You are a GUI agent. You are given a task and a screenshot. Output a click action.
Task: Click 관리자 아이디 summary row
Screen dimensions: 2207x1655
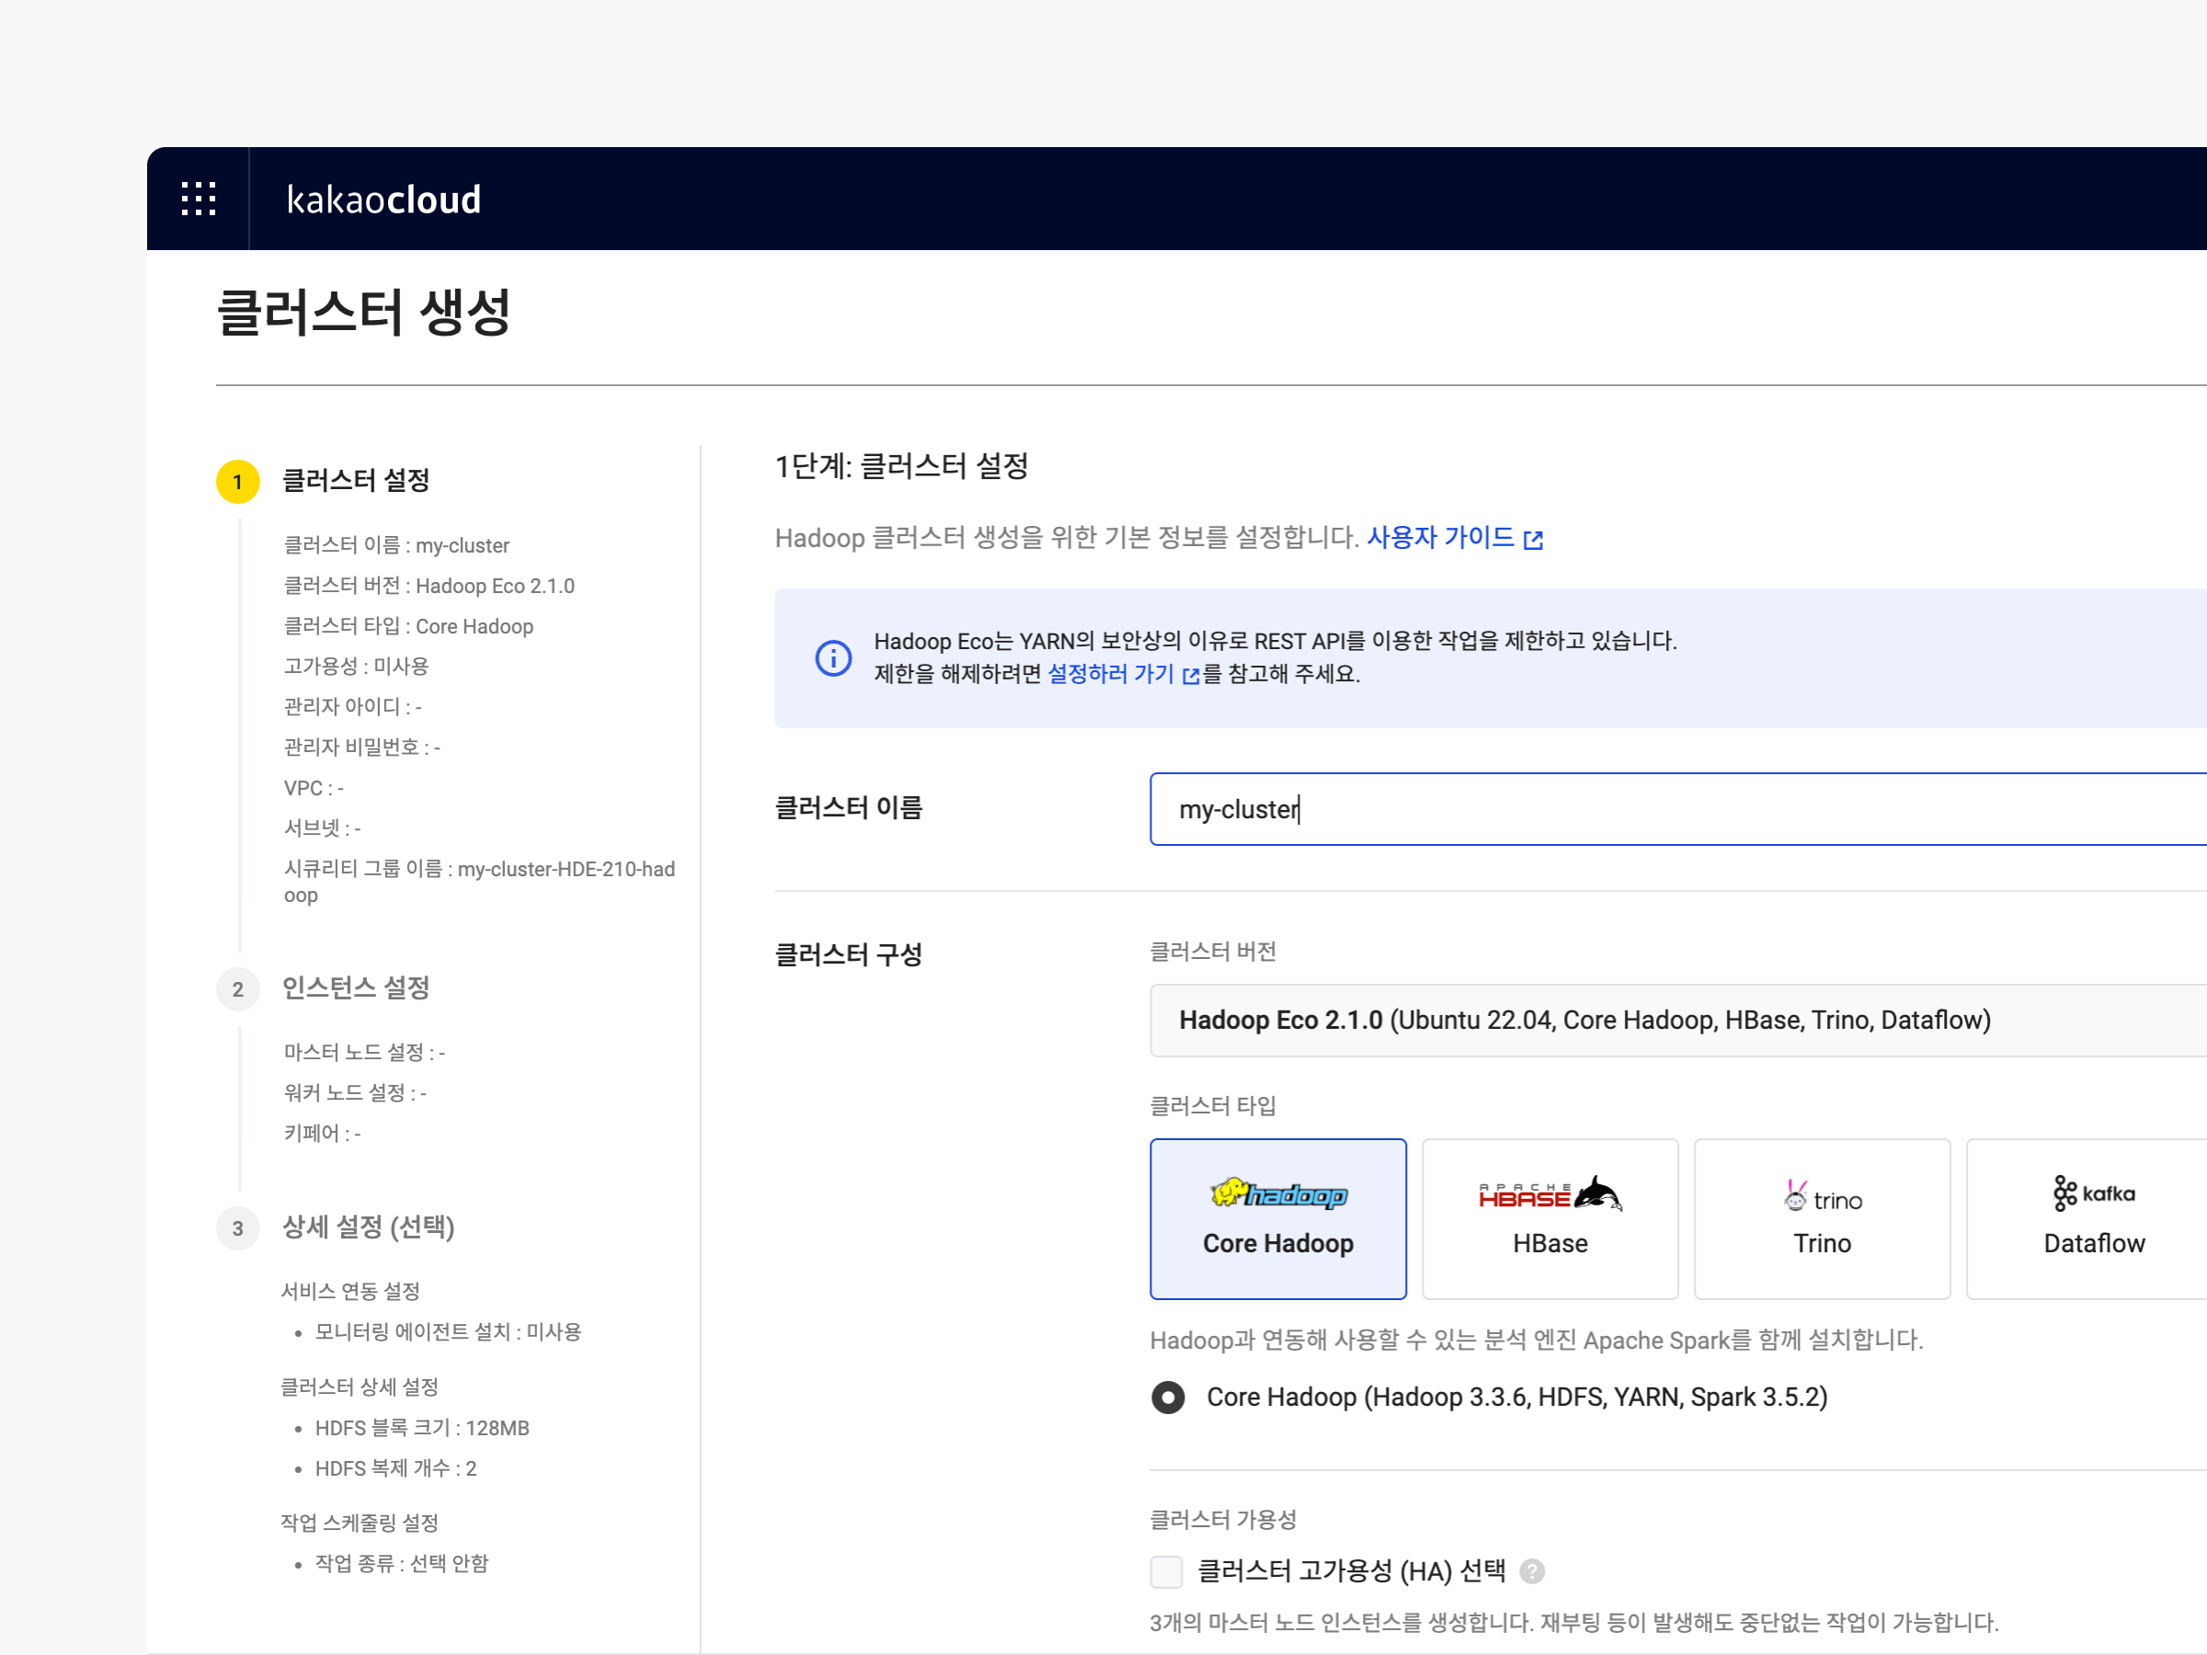(352, 706)
